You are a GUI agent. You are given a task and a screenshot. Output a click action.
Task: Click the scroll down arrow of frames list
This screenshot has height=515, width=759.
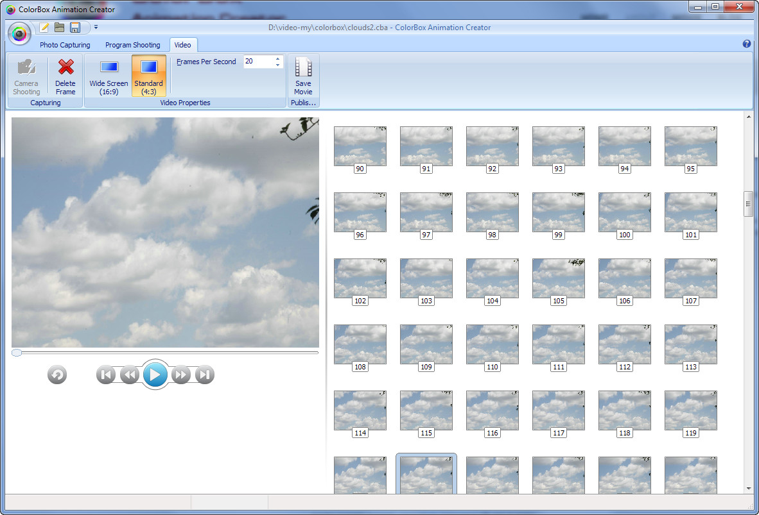click(748, 489)
